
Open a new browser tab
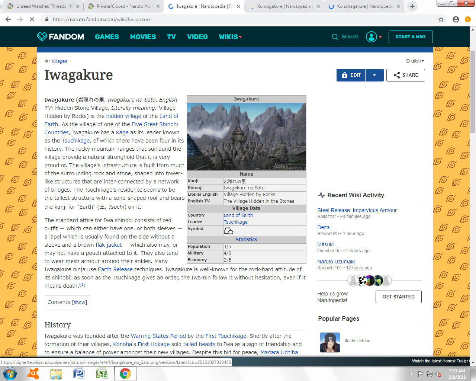click(x=412, y=6)
